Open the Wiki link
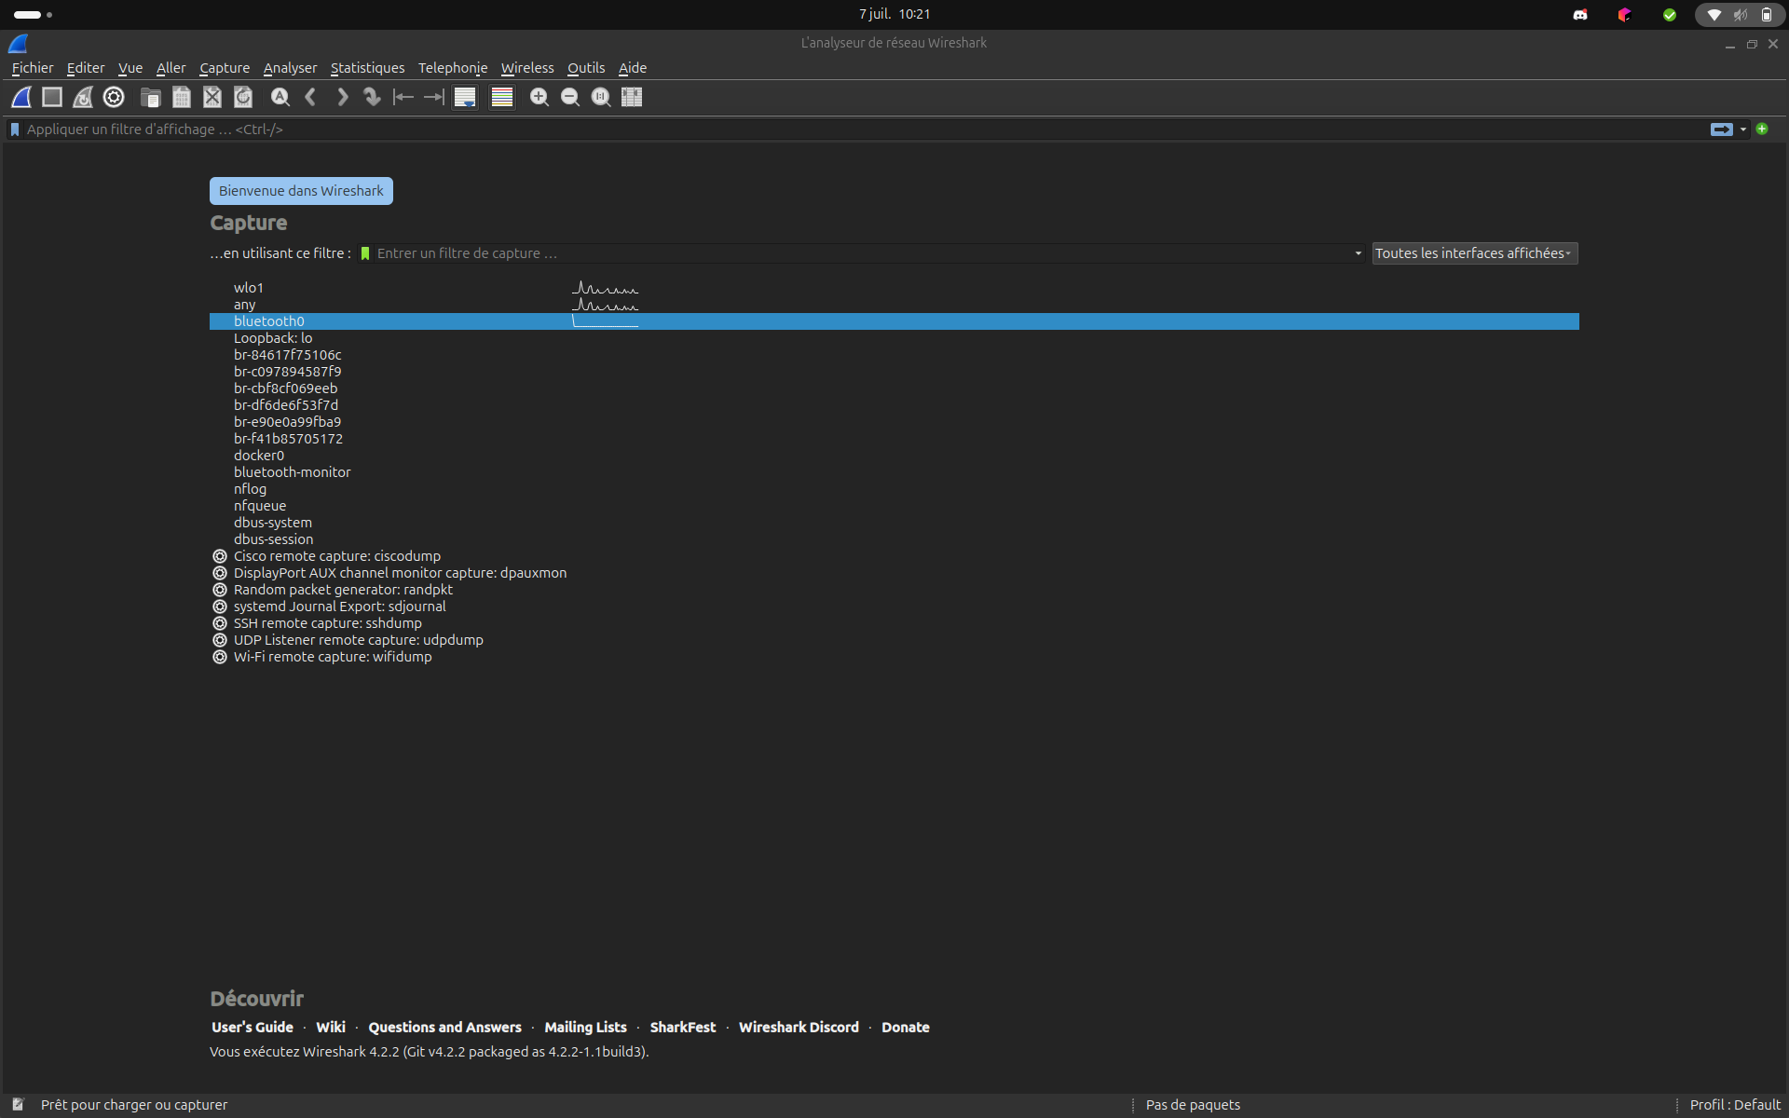The image size is (1789, 1118). pos(331,1027)
